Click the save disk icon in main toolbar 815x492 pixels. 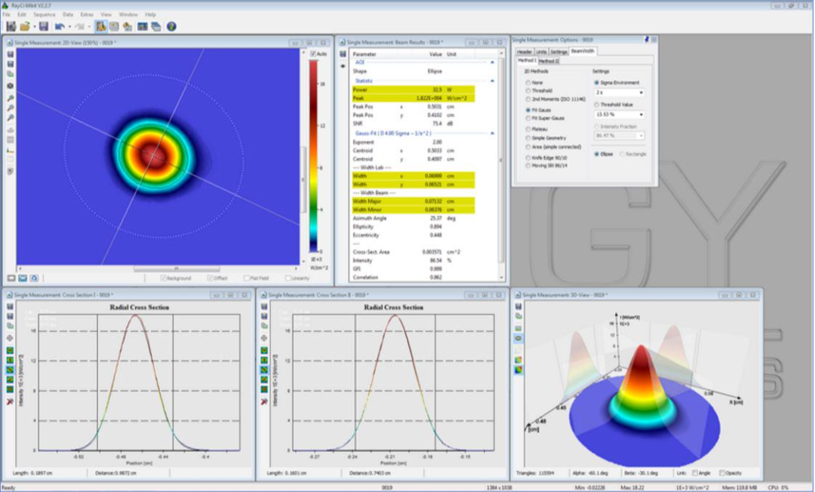click(x=44, y=26)
